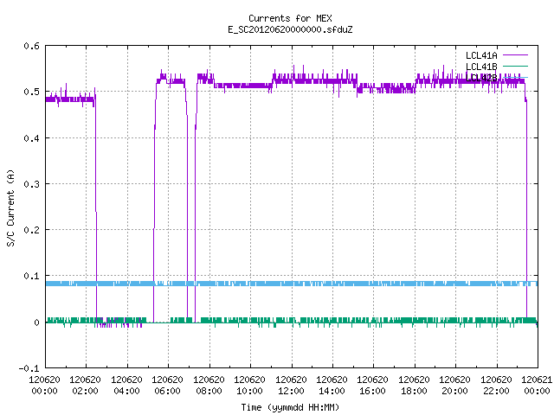The image size is (554, 415).
Task: Click the 0.5 y-axis tick label
Action: tap(31, 92)
